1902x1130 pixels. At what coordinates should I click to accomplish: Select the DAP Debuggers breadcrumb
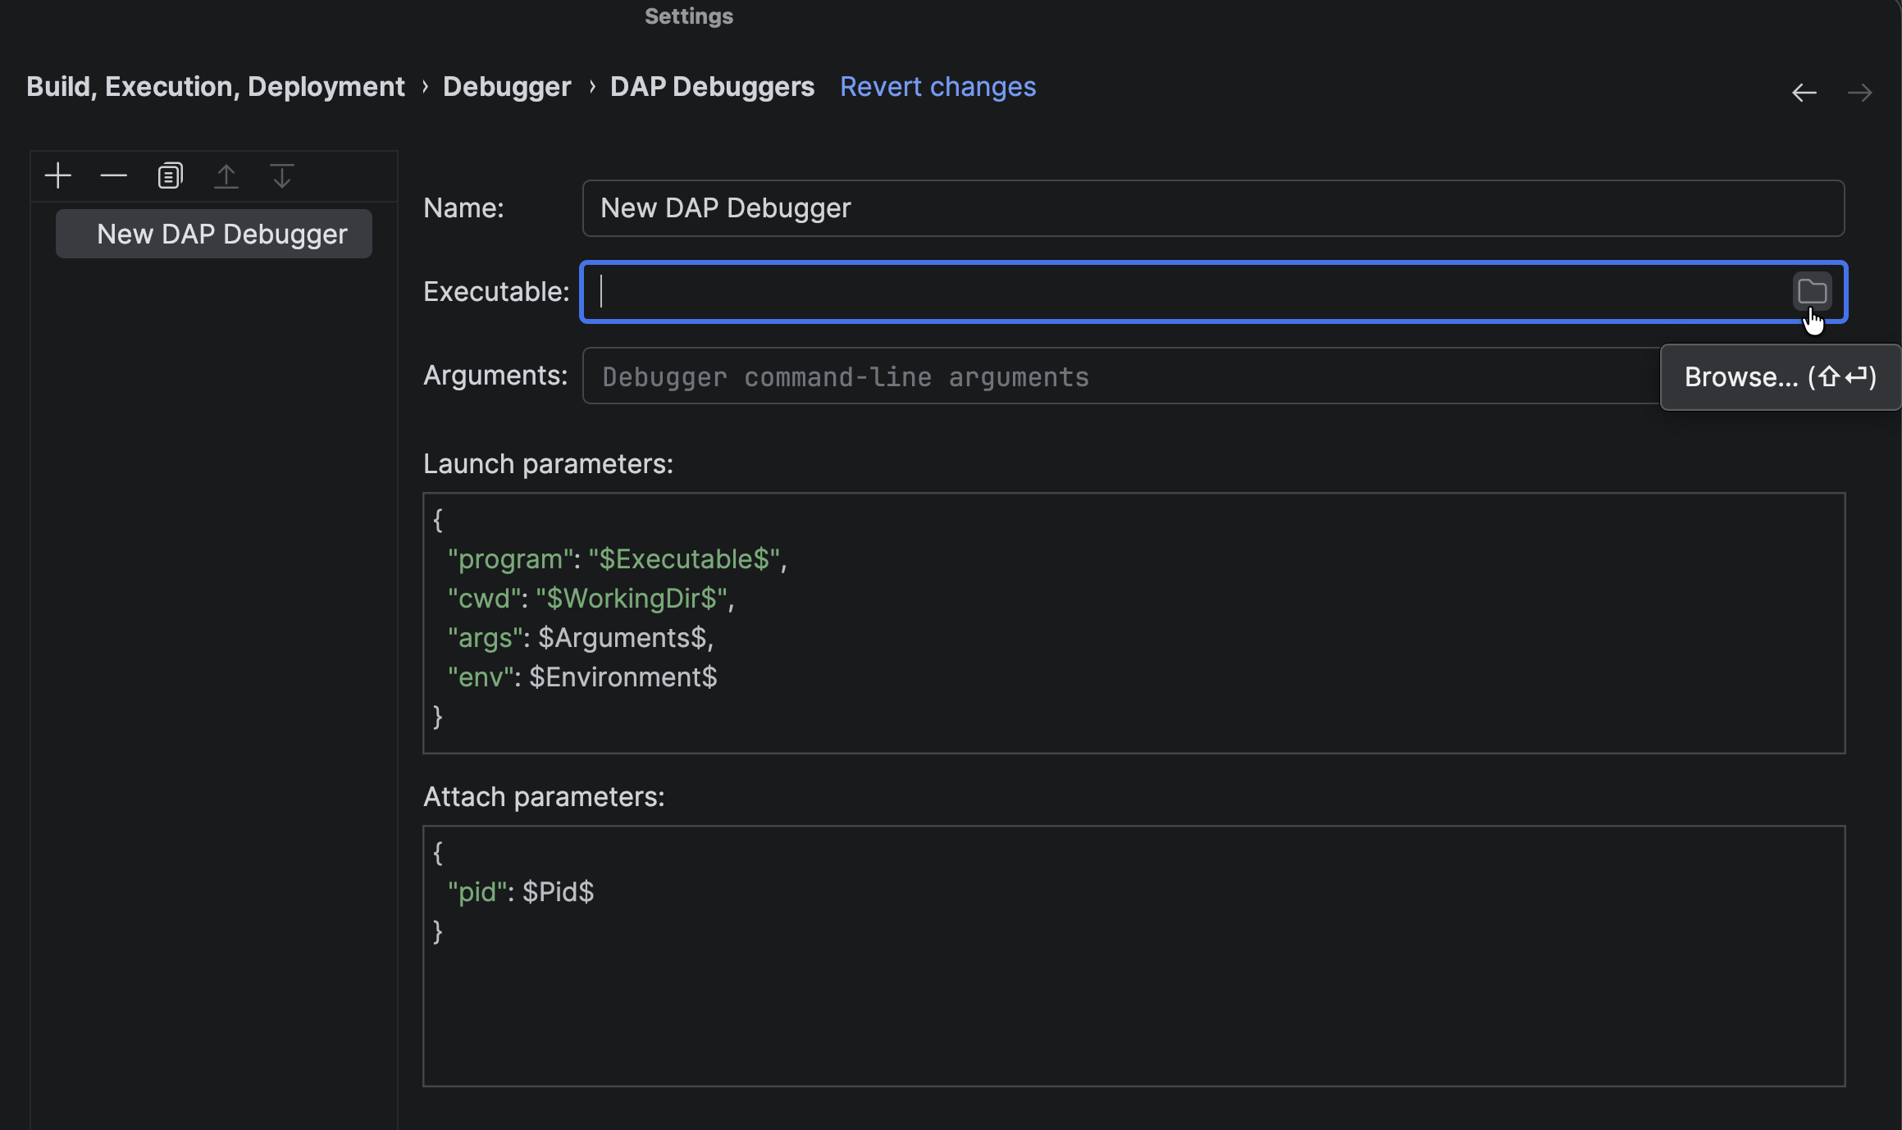pyautogui.click(x=712, y=86)
